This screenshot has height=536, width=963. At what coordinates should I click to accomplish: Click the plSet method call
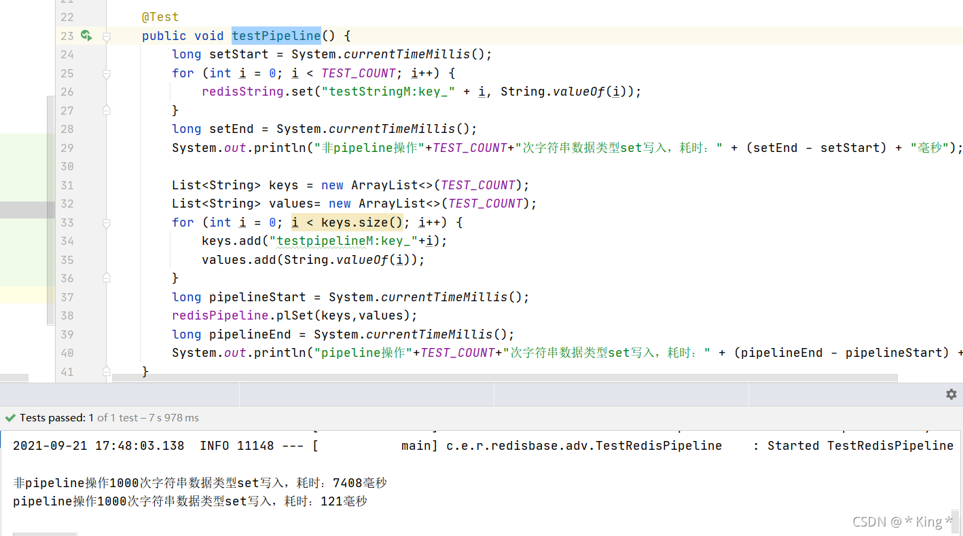click(294, 315)
